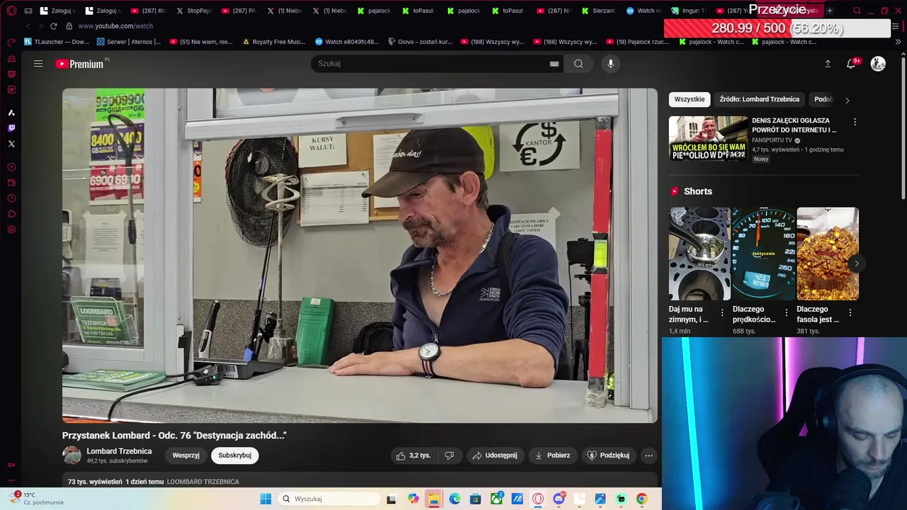Open the 'TLauncher' bookmark
907x510 pixels.
pyautogui.click(x=57, y=42)
